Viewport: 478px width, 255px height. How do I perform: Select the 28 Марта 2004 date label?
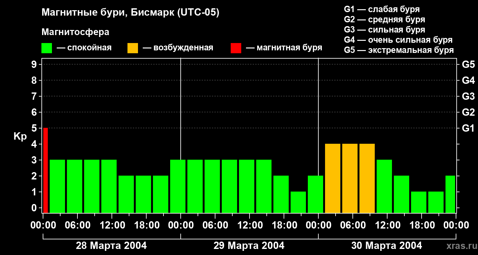coord(111,246)
